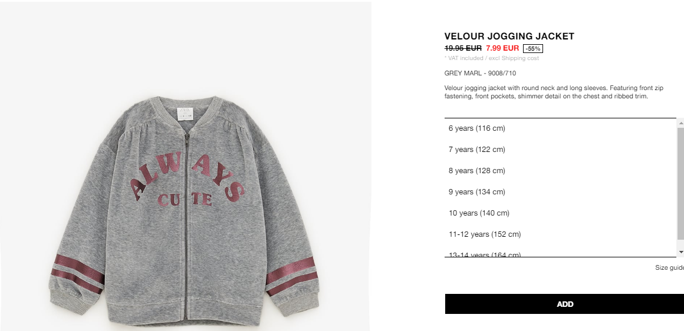Choose size 10 years (140 cm)
684x331 pixels.
tap(560, 213)
